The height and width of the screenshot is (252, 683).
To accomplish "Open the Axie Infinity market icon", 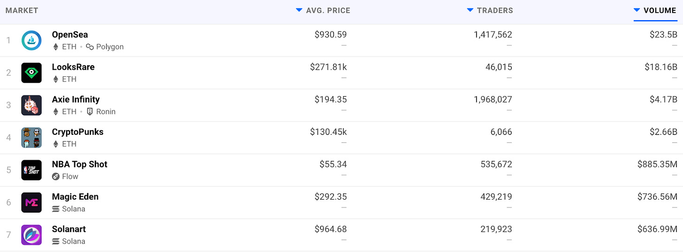I will (31, 105).
